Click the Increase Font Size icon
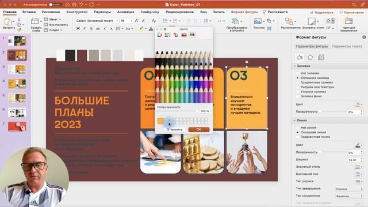 137,21
